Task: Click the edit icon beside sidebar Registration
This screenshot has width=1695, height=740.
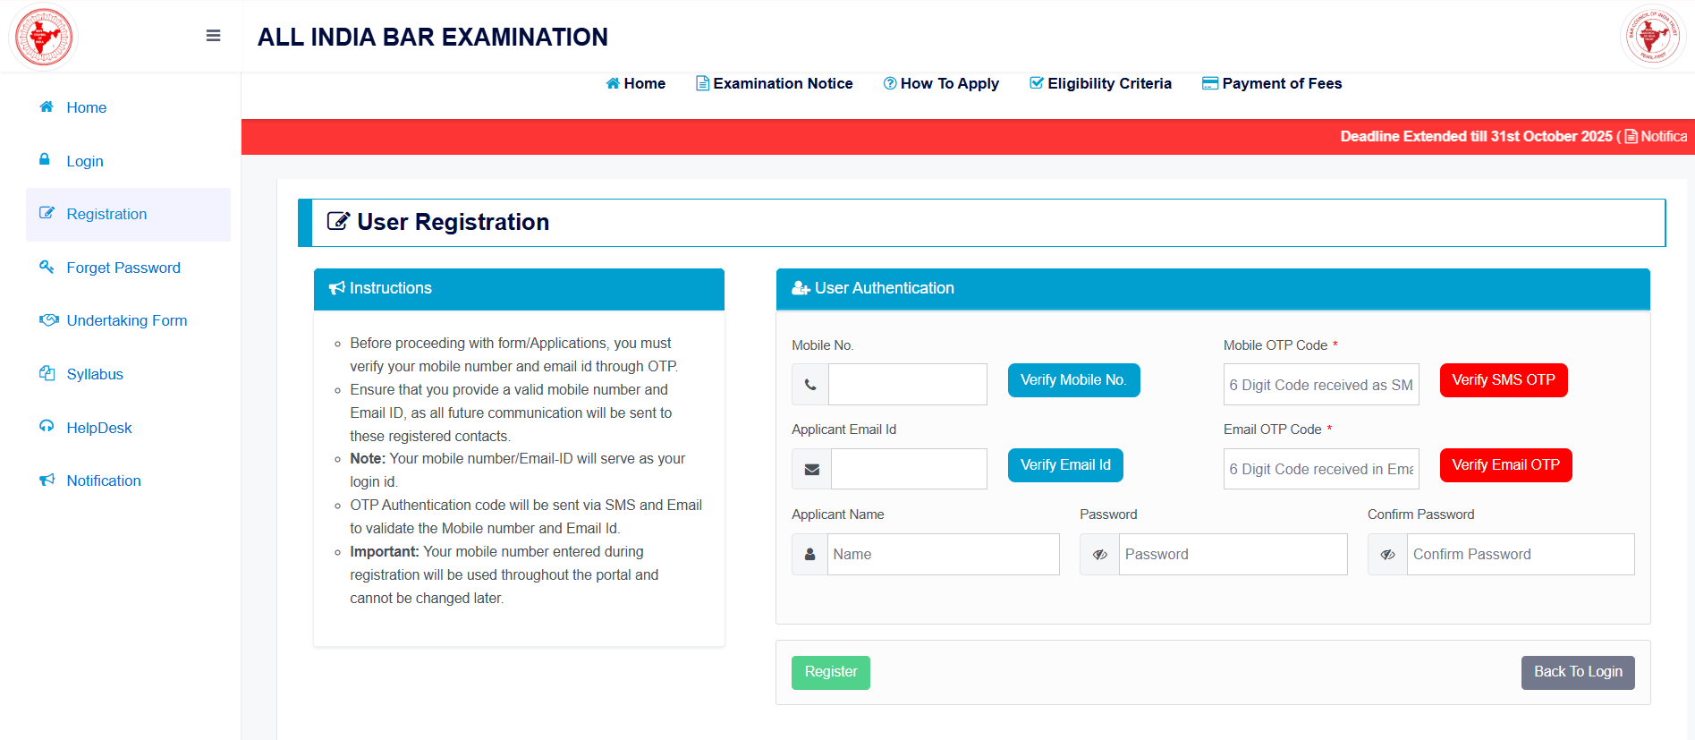Action: click(x=47, y=213)
